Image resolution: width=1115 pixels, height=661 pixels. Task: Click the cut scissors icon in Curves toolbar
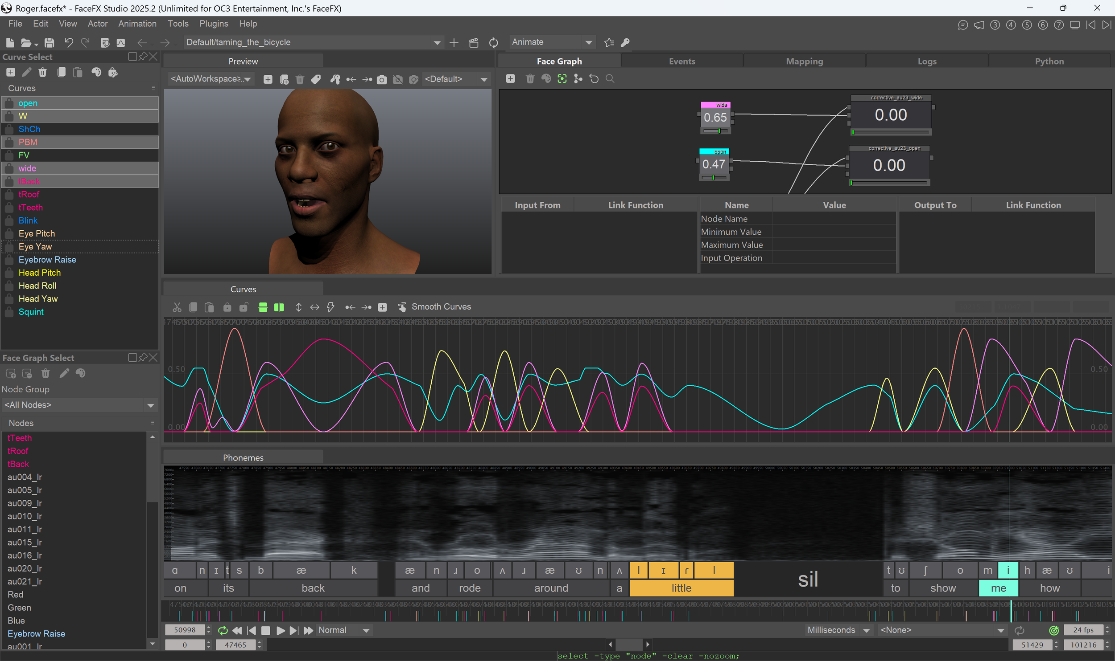click(177, 307)
